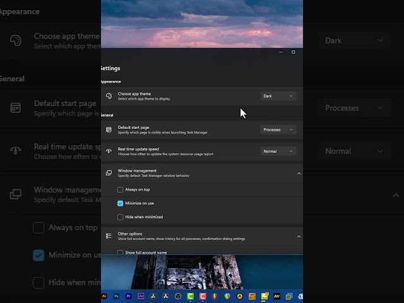Click the "Window management" label in center window
Viewport: 404px width, 303px height.
tap(137, 170)
